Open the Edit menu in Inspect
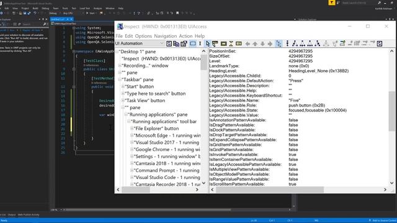This screenshot has height=223, width=397. click(x=128, y=36)
